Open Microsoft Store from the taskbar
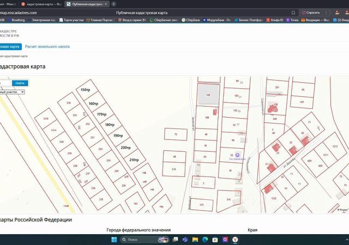This screenshot has height=245, width=349. point(215,240)
